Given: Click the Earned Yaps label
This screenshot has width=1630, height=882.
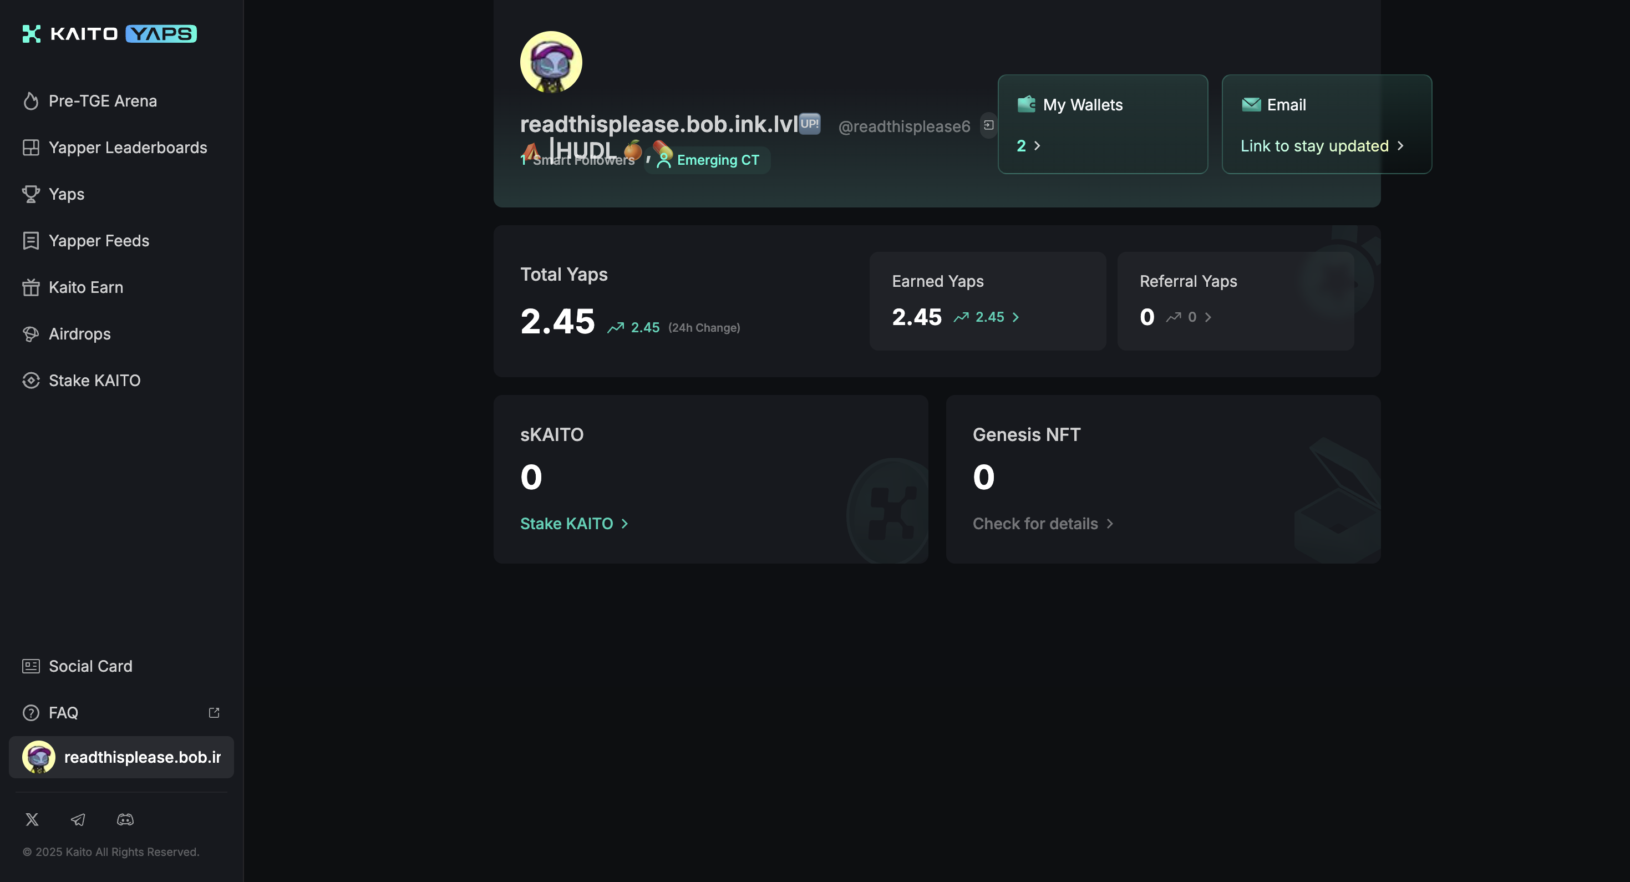Looking at the screenshot, I should (938, 281).
